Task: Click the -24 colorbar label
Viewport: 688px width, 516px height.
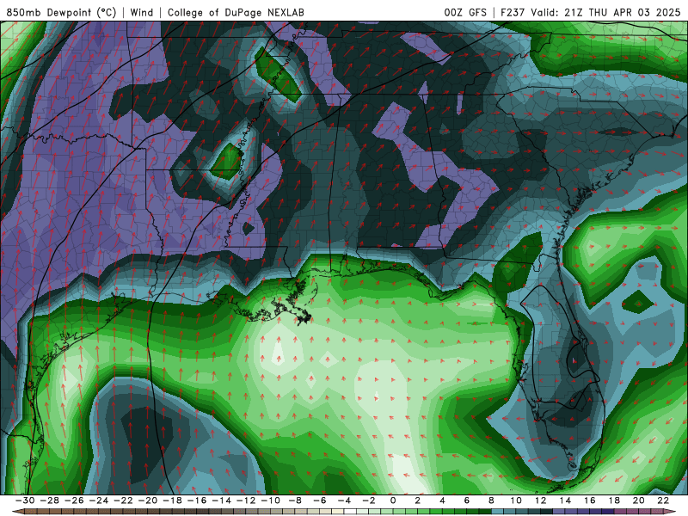Action: click(x=99, y=501)
